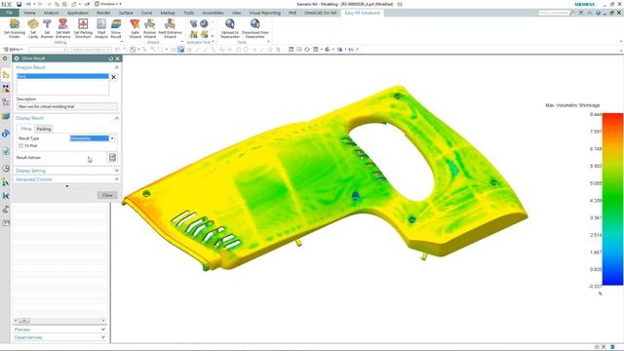This screenshot has width=624, height=351.
Task: Click the Show Result ribbon icon
Action: point(116,24)
